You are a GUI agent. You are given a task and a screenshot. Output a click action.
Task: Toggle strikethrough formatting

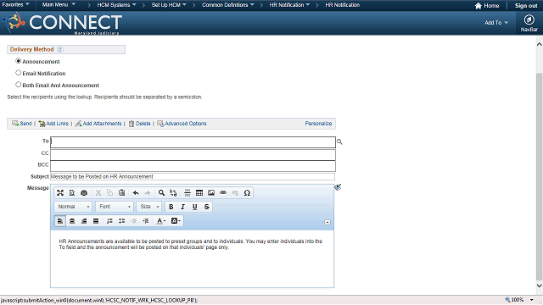tap(207, 207)
